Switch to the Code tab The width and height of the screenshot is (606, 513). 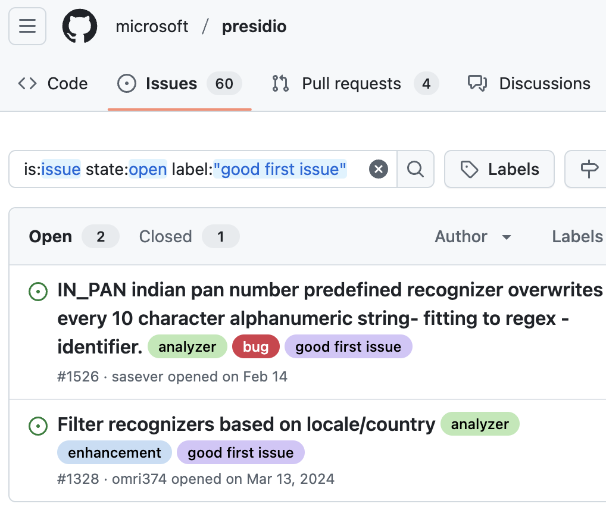[53, 83]
